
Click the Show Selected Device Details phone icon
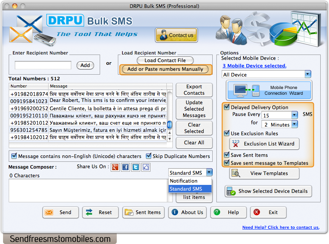point(231,191)
